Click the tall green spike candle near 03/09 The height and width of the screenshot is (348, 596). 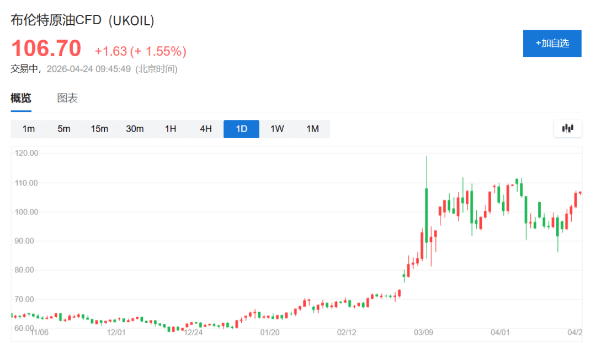coord(427,215)
